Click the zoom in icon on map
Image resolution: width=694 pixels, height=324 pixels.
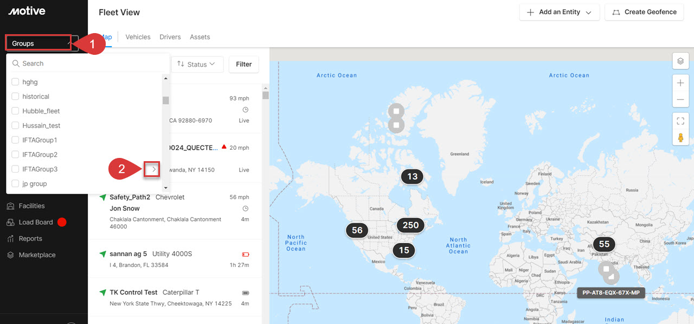(x=680, y=83)
